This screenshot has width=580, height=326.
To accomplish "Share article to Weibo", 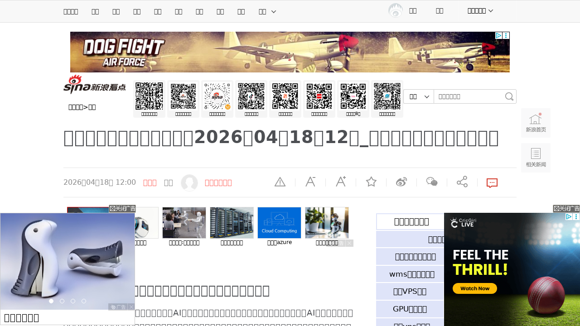I will pos(401,182).
